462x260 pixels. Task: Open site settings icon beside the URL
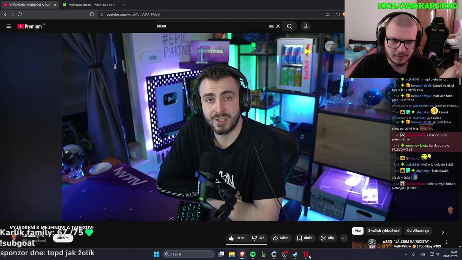pos(101,14)
